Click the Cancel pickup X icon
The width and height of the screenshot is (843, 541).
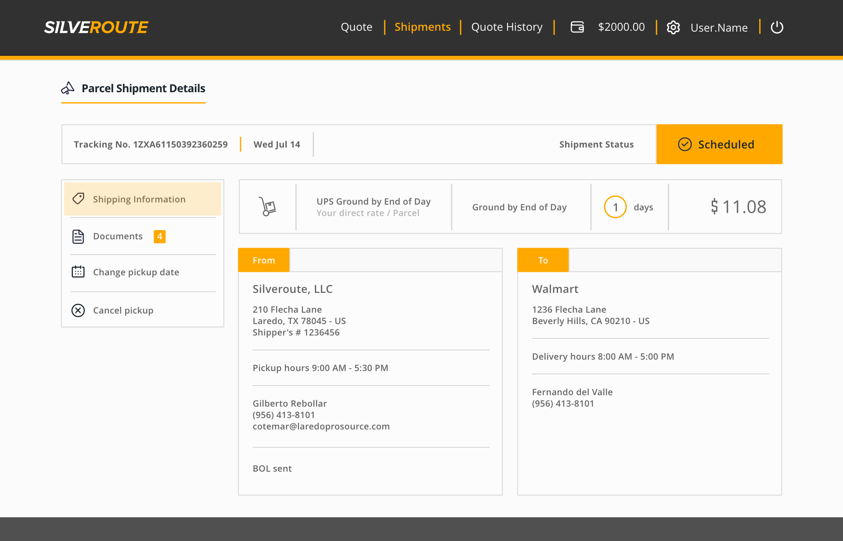point(78,310)
